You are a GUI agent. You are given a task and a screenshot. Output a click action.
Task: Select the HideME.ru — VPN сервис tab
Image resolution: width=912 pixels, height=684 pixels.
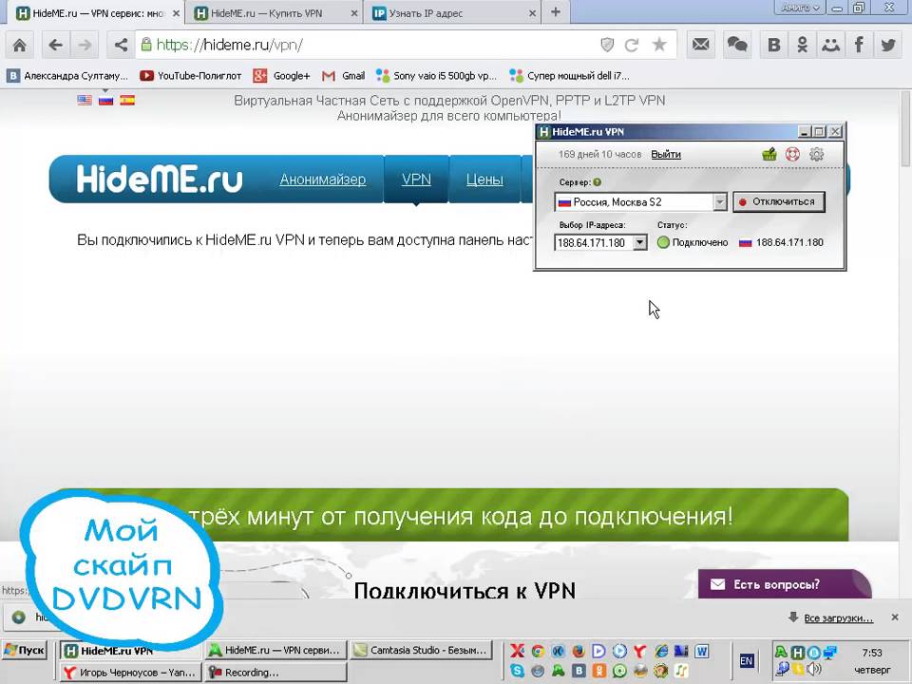97,12
